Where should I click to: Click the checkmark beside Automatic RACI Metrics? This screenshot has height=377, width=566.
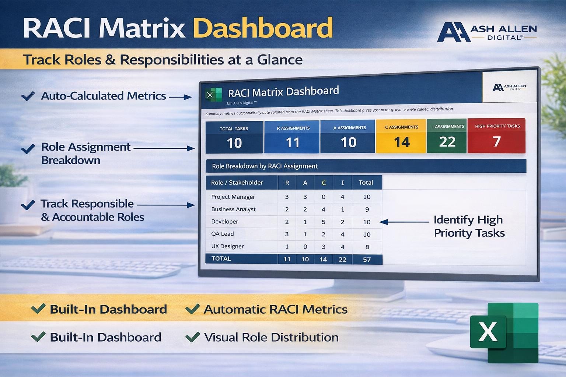point(192,309)
